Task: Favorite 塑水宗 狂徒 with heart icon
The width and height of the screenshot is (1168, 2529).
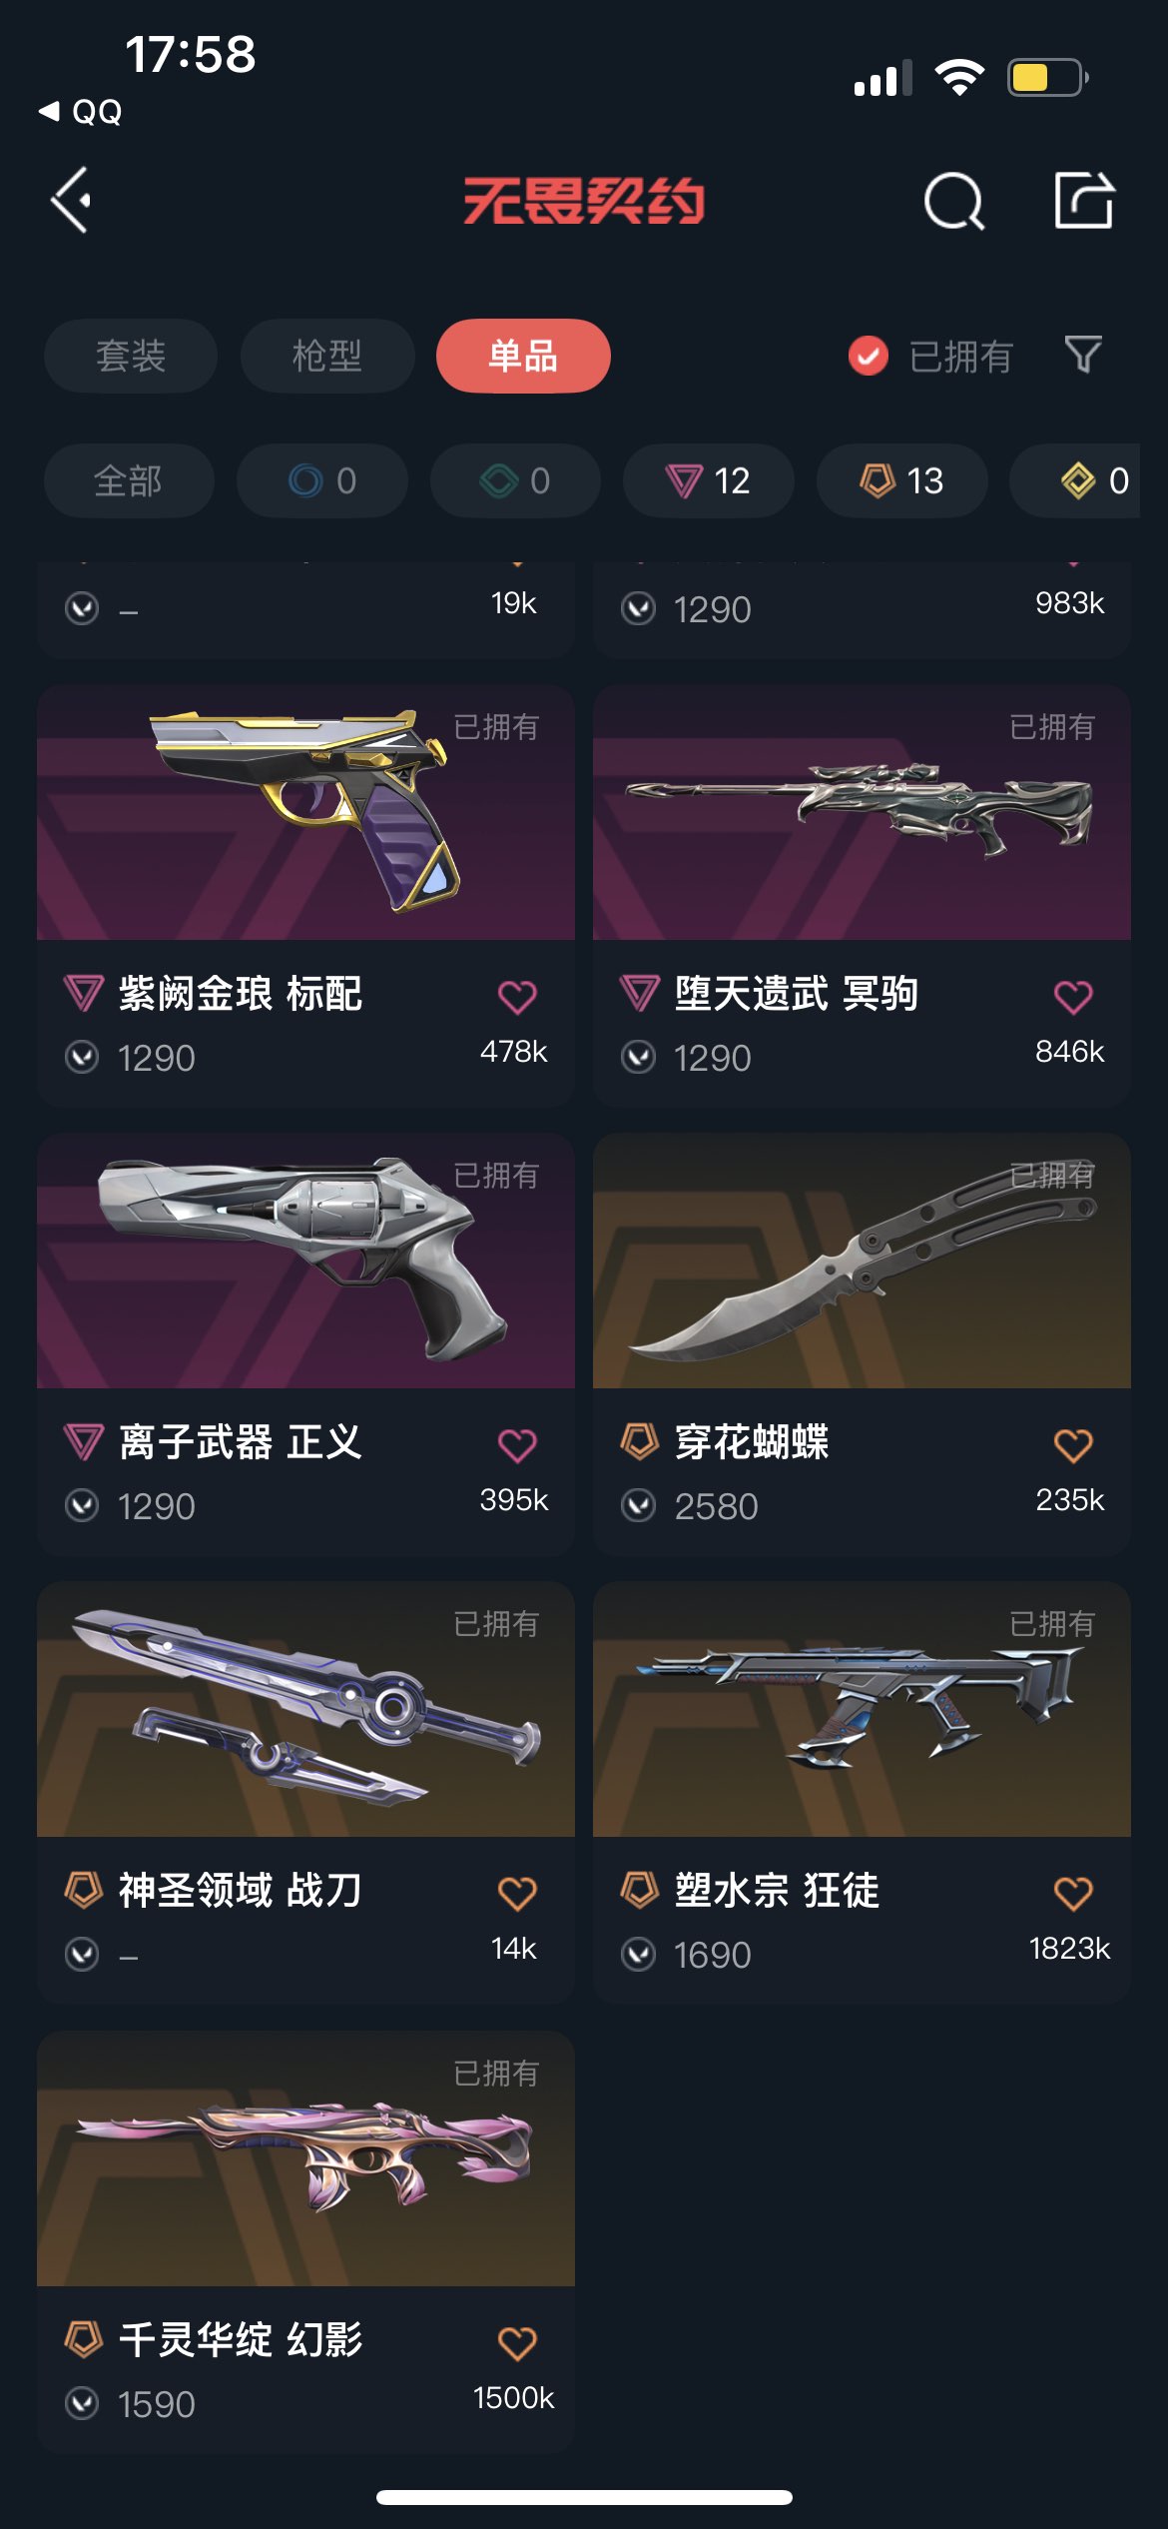Action: 1073,1893
